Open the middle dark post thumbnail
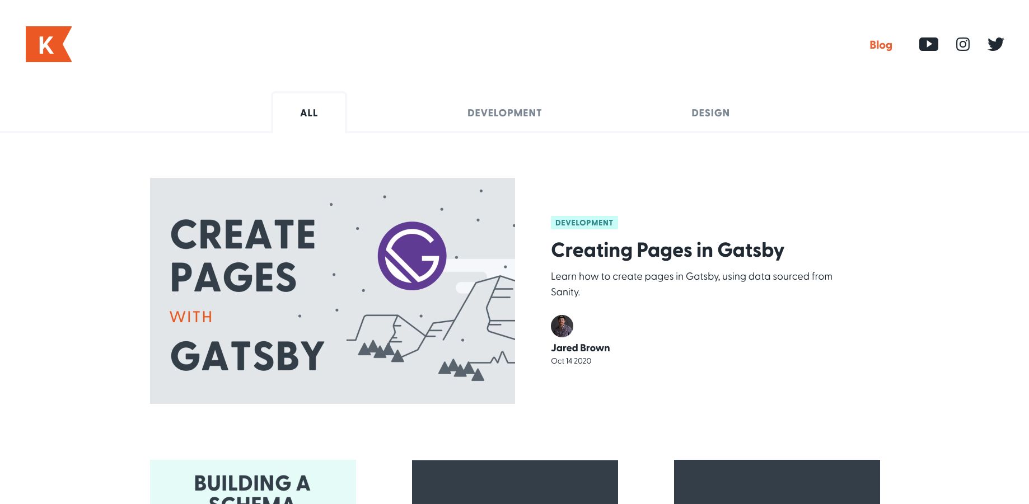Viewport: 1029px width, 504px height. pyautogui.click(x=515, y=482)
